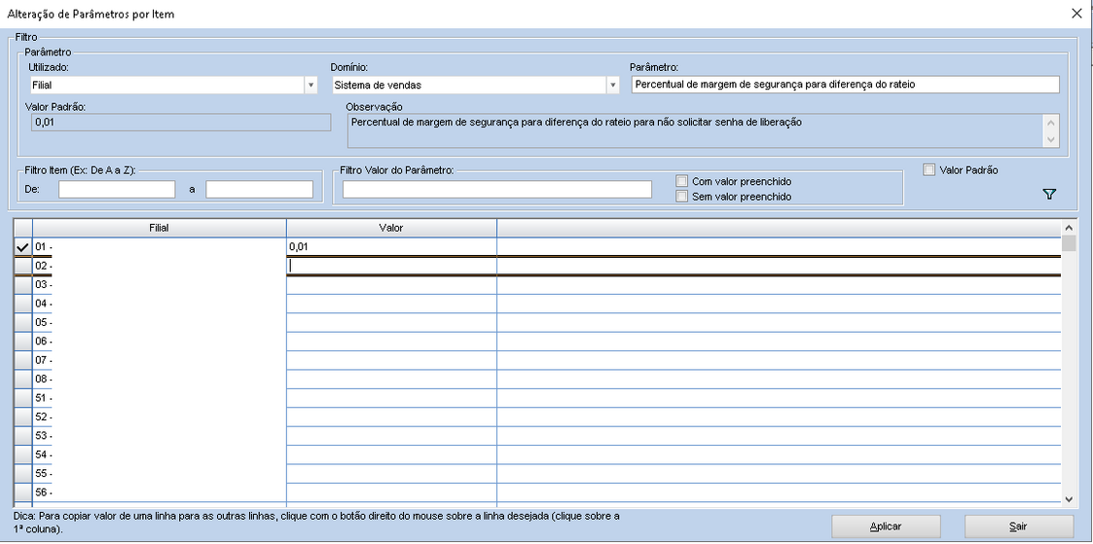
Task: Click the Observação box scroll down arrow
Action: (1051, 139)
